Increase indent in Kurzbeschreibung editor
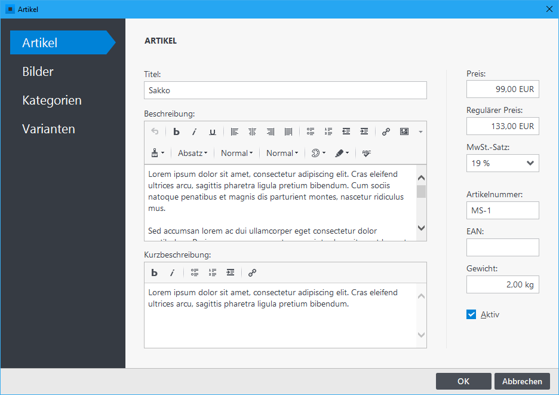 (231, 272)
